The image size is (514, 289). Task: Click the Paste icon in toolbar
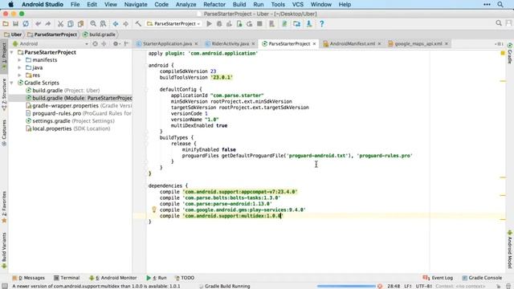(80, 23)
